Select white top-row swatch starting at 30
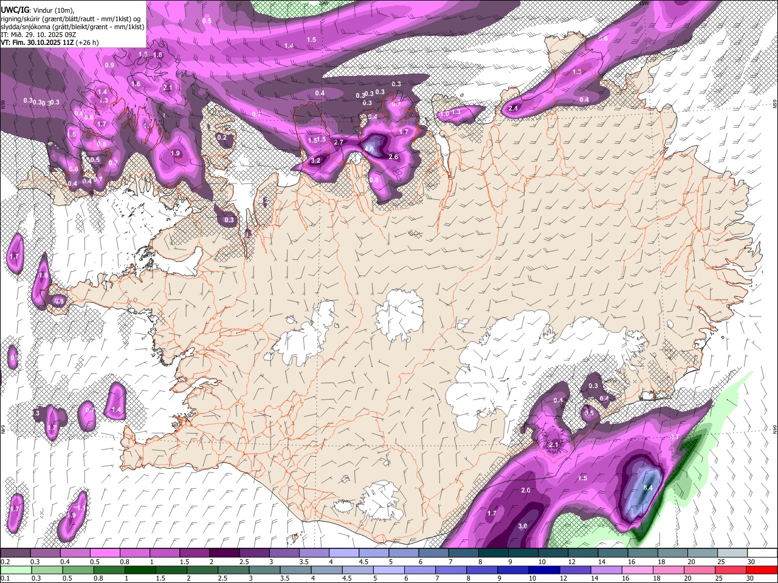The width and height of the screenshot is (778, 583). pos(762,553)
